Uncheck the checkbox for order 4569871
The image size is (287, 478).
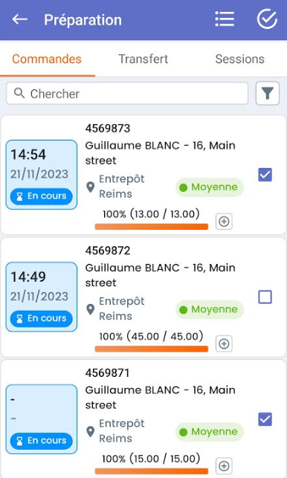(265, 419)
